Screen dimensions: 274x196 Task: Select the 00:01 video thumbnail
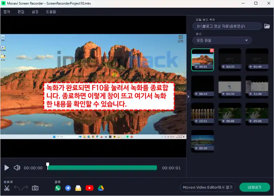coord(202,60)
